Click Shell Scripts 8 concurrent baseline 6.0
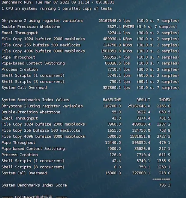This screenshot has width=186, height=198. 117,167
